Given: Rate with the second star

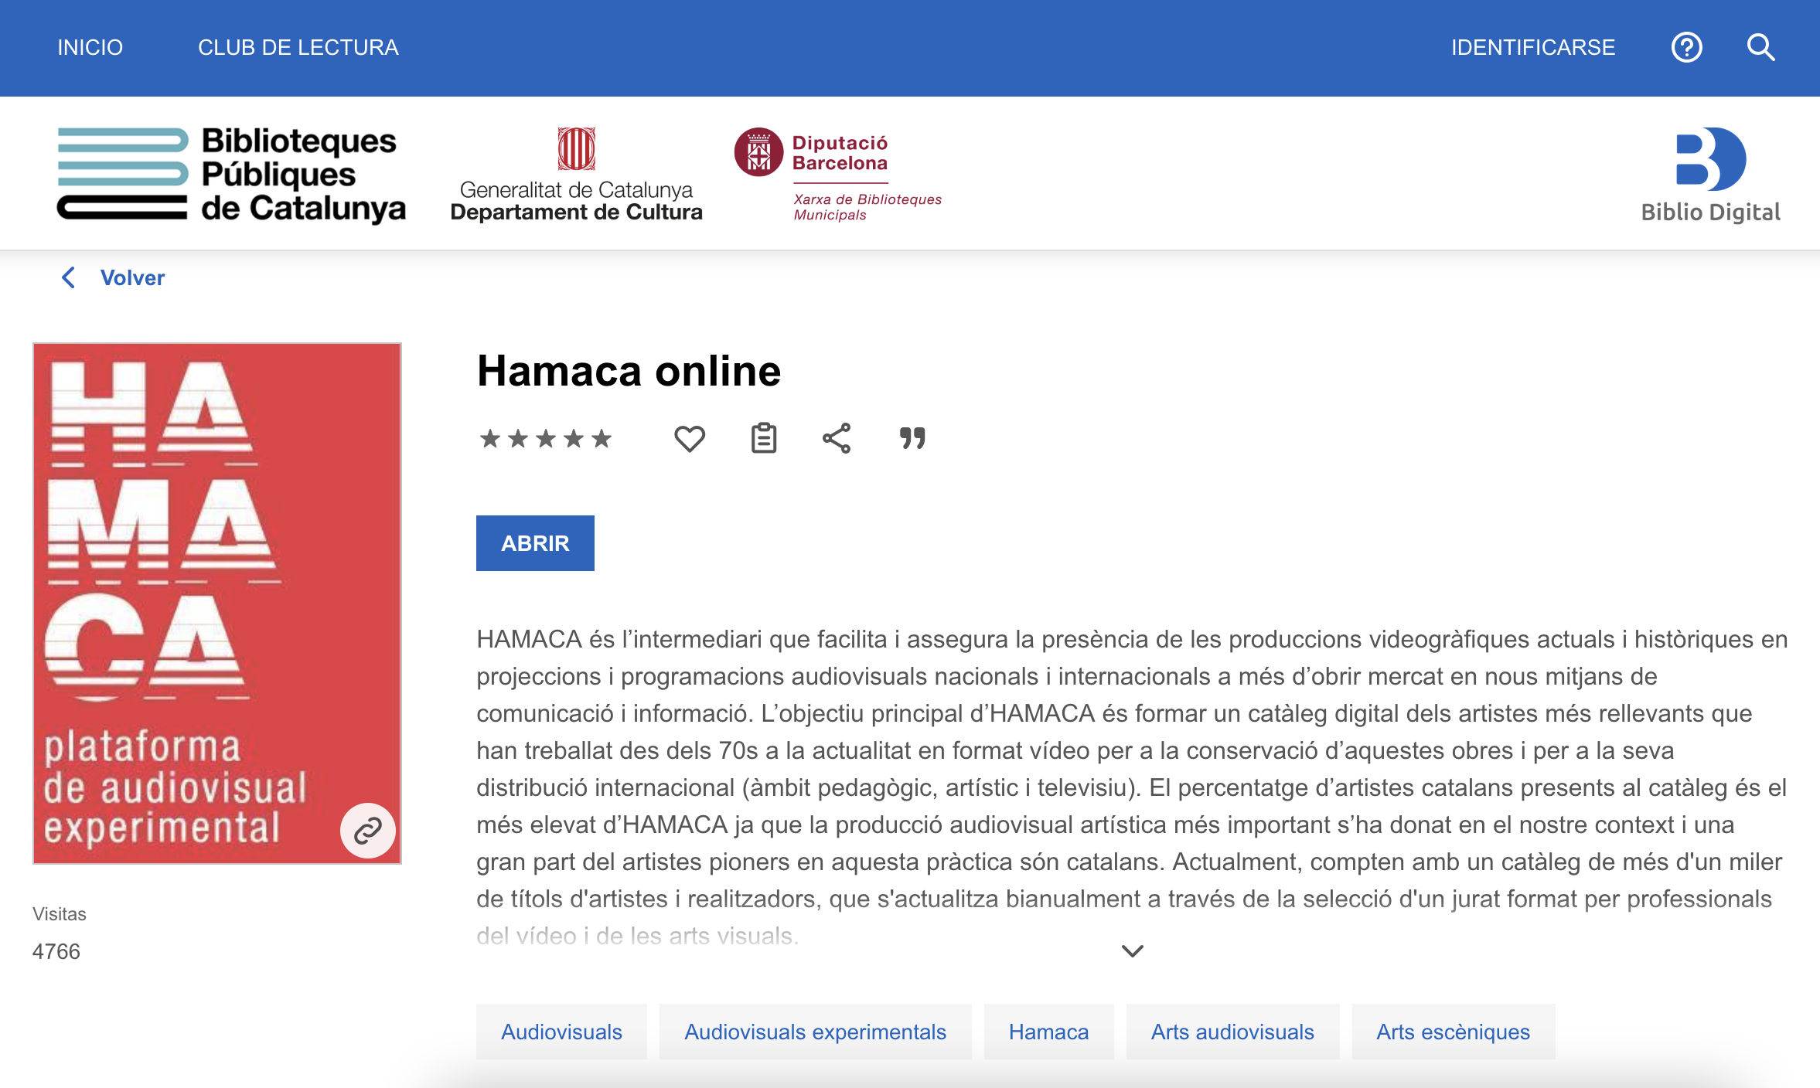Looking at the screenshot, I should 517,439.
